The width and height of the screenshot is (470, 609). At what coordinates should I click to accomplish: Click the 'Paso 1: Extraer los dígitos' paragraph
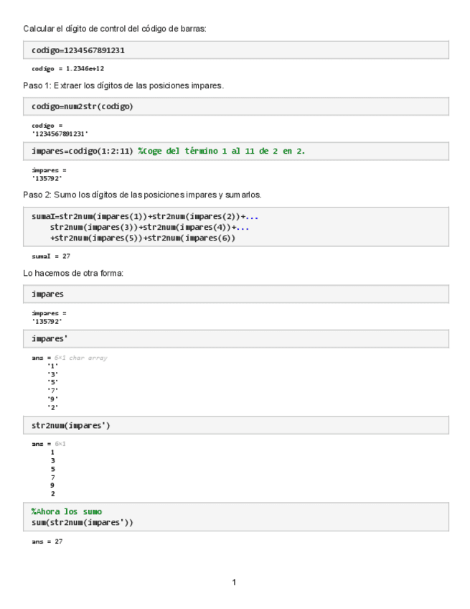(123, 86)
